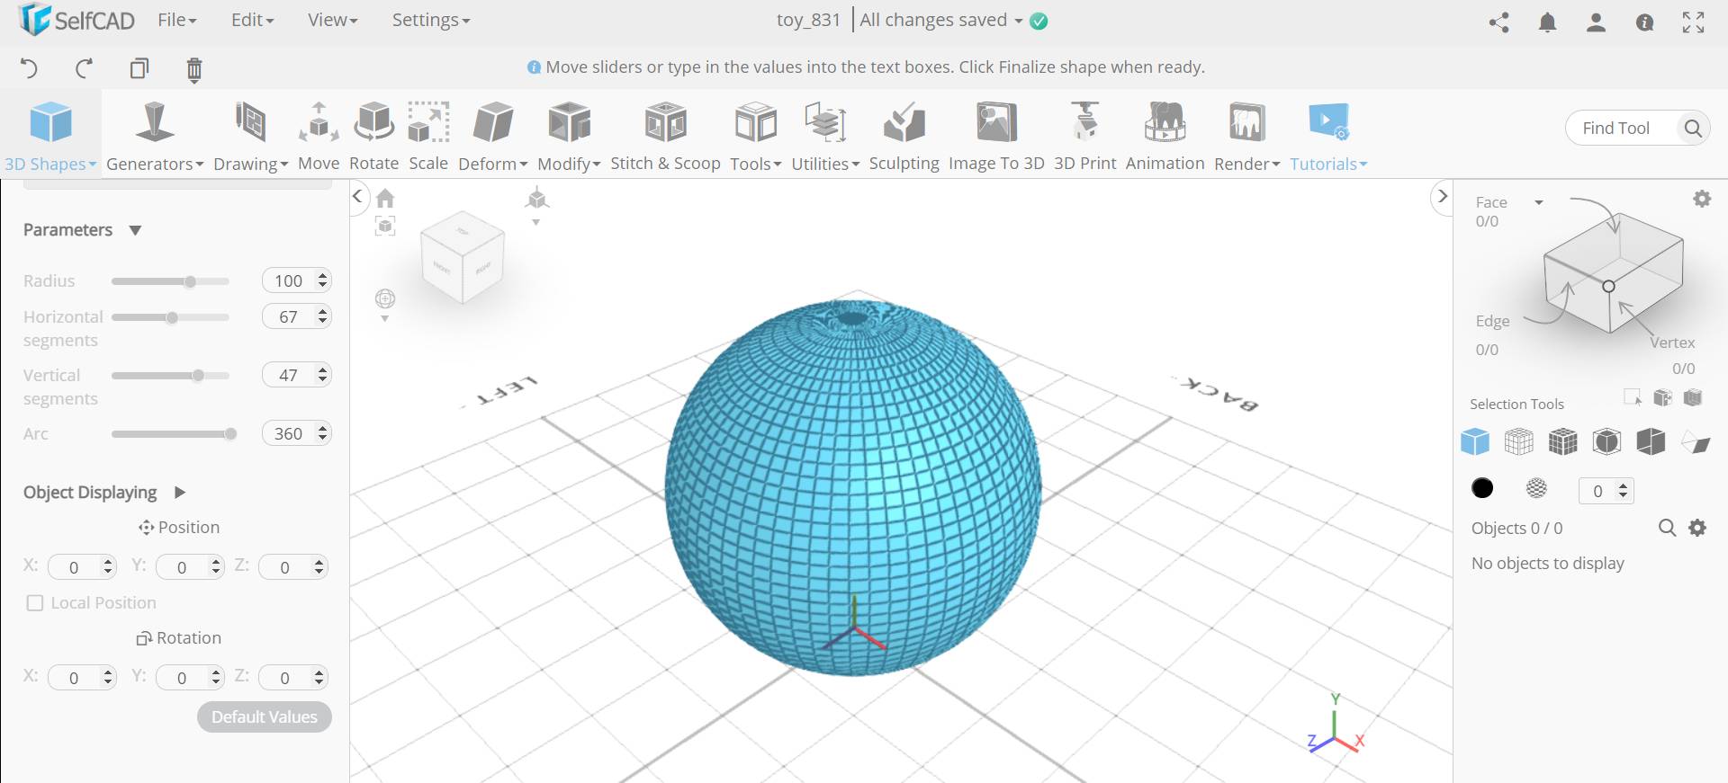Open the Settings menu
The width and height of the screenshot is (1728, 783).
click(x=430, y=20)
